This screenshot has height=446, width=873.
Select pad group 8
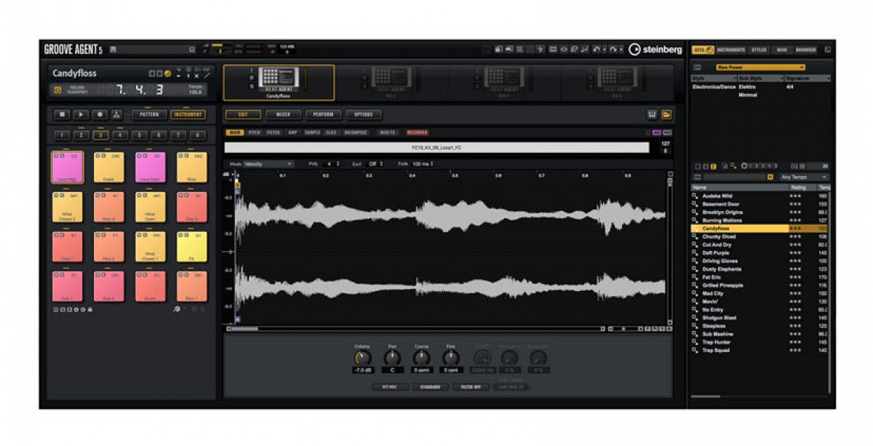197,135
